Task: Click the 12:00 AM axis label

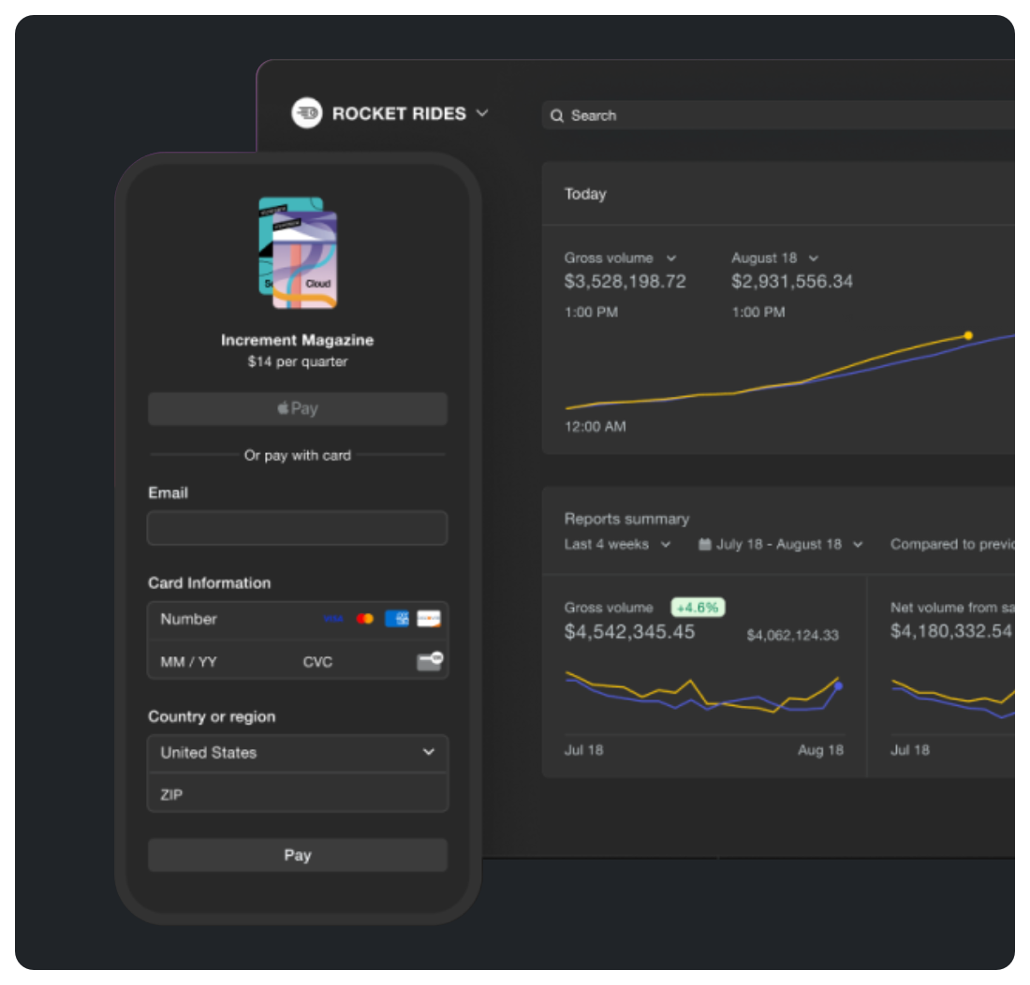Action: (x=596, y=427)
